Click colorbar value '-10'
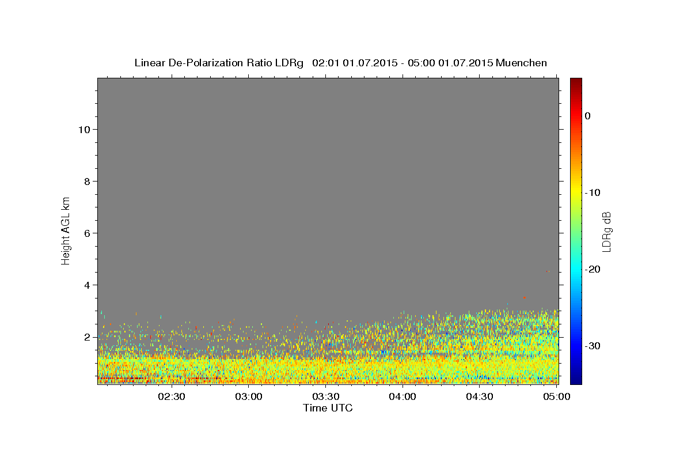691x461 pixels. click(593, 192)
